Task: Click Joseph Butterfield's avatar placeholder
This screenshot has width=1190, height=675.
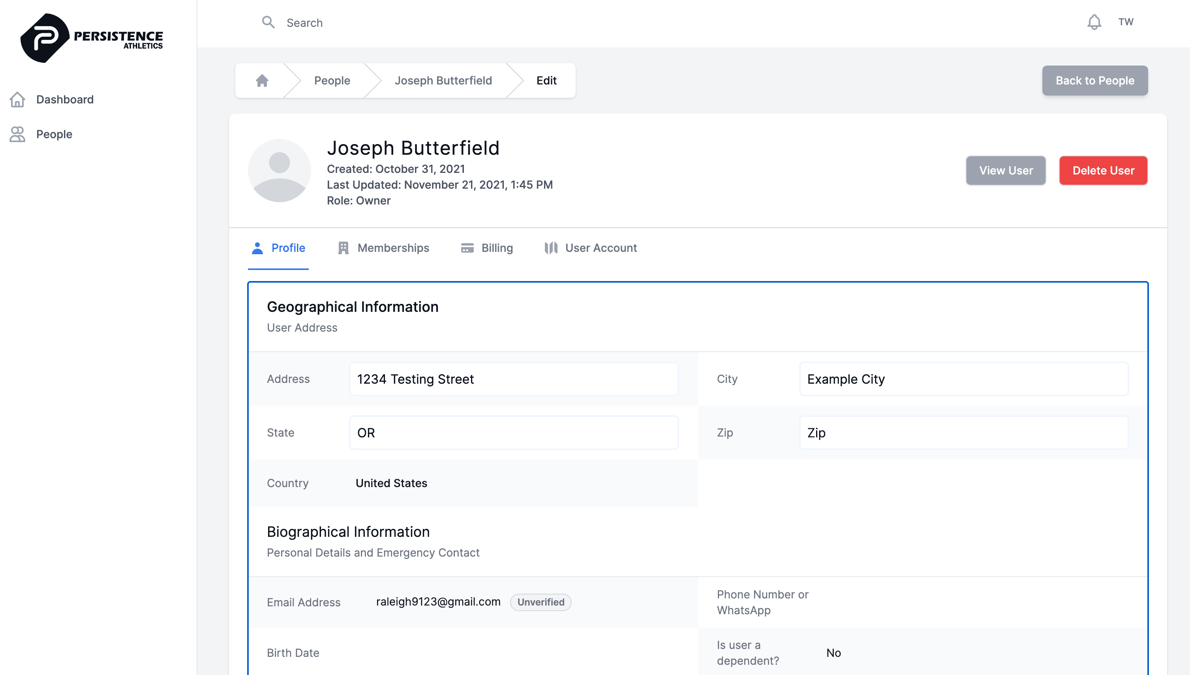Action: click(279, 170)
